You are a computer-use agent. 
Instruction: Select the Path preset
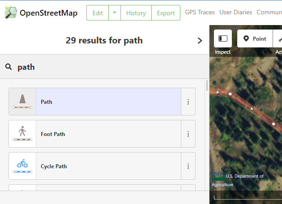[x=108, y=102]
